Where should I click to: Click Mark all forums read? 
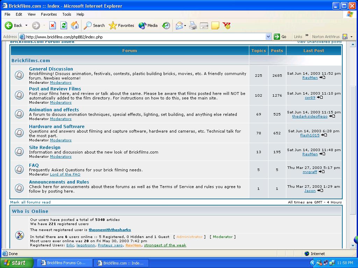(30, 202)
